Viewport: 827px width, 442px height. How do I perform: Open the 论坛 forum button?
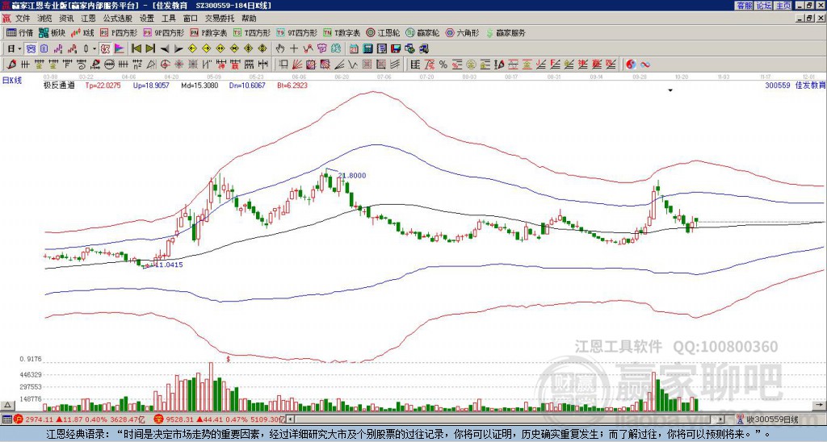tap(764, 6)
